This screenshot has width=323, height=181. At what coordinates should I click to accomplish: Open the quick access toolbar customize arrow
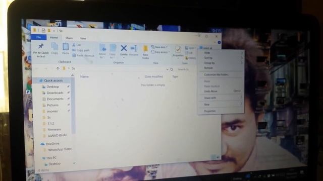coord(54,31)
